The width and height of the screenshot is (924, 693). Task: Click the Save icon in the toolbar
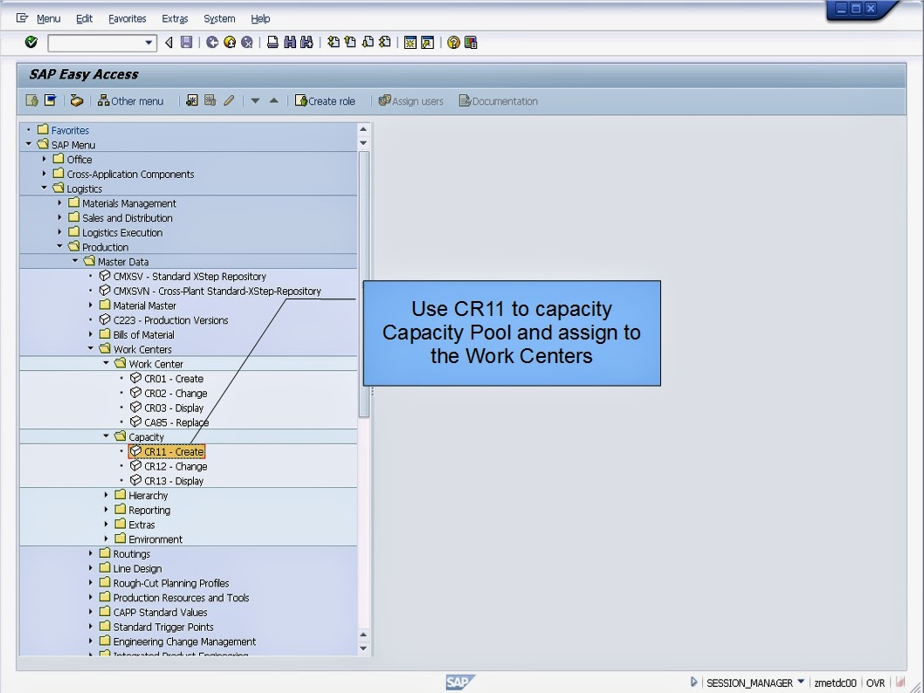coord(187,42)
